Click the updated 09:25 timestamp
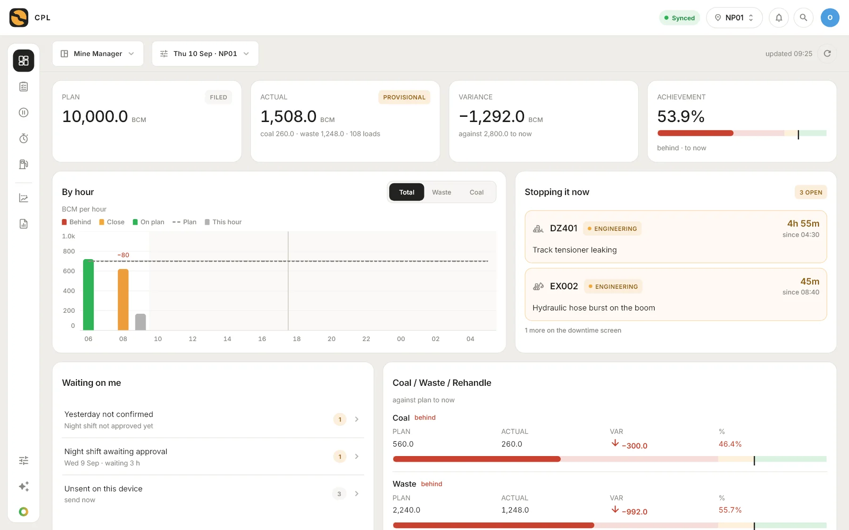This screenshot has height=530, width=849. 789,54
